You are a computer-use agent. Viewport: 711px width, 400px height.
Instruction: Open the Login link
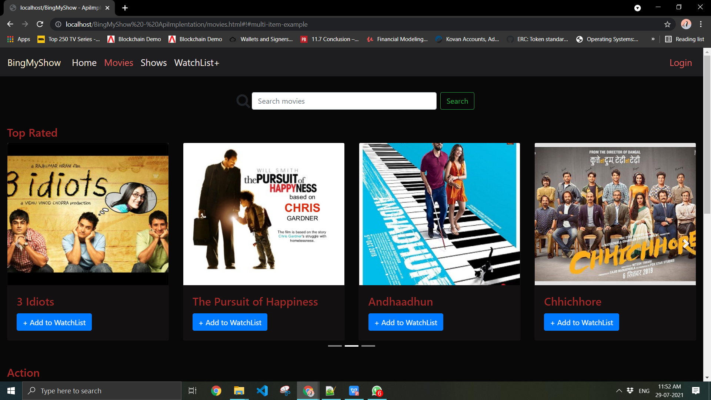[680, 63]
